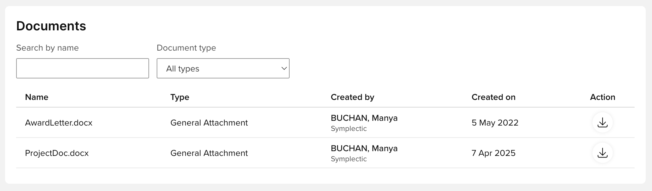The width and height of the screenshot is (652, 191).
Task: Click the 7 Apr 2025 date cell
Action: click(x=493, y=153)
